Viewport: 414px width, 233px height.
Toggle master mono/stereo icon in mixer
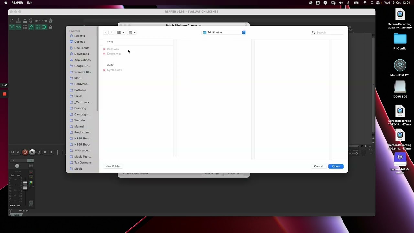click(31, 166)
